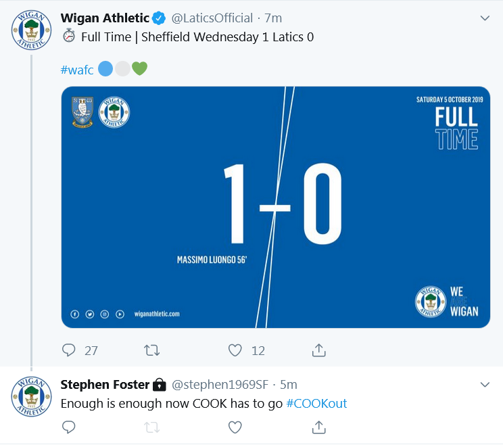The image size is (503, 447).
Task: Expand options menu on Wigan Athletic tweet
Action: click(x=485, y=19)
